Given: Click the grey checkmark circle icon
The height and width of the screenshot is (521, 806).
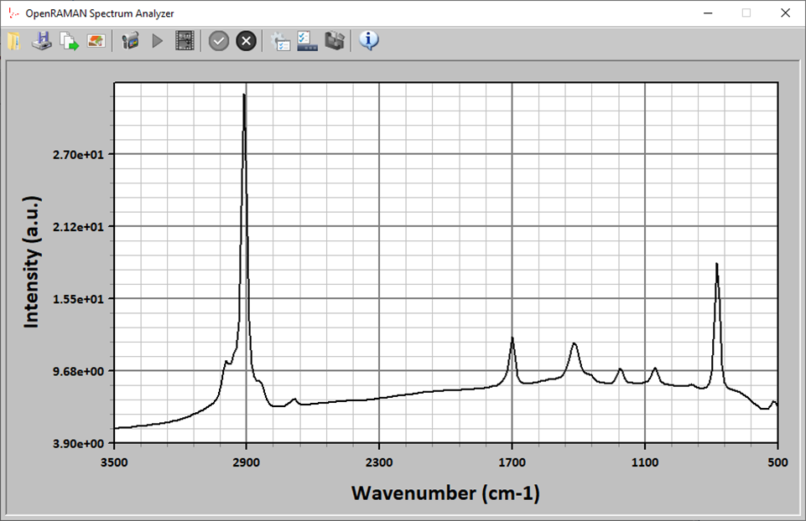Looking at the screenshot, I should pos(219,41).
